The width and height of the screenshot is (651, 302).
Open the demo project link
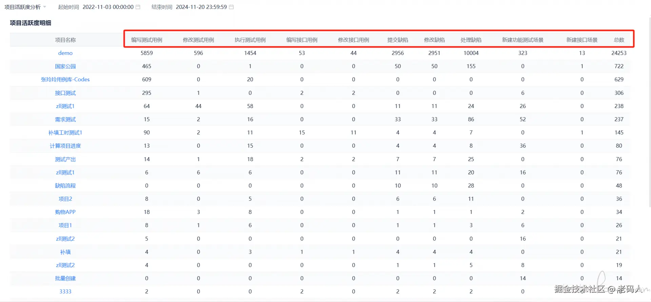click(65, 53)
